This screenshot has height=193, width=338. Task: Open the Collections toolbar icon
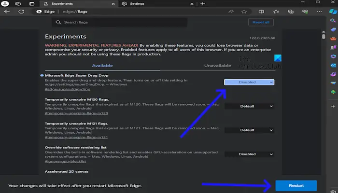[291, 12]
